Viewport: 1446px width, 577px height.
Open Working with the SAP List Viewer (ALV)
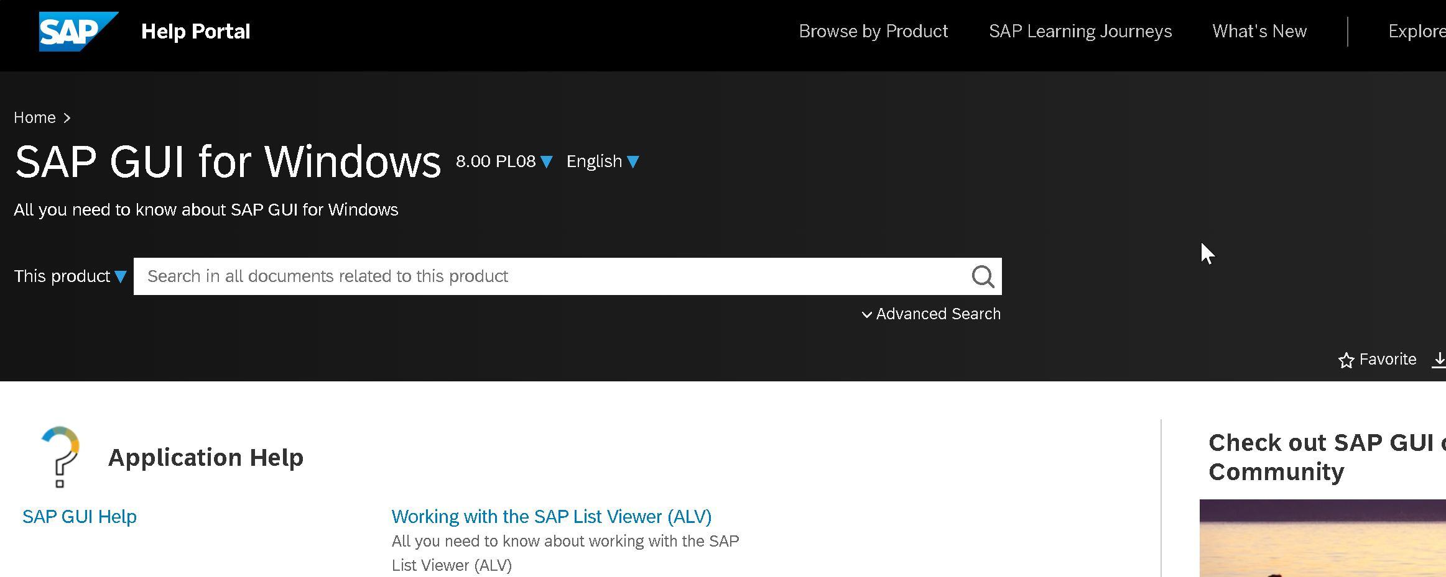(x=552, y=516)
